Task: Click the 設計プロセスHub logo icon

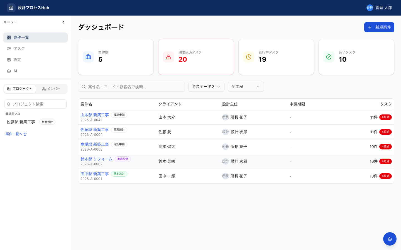Action: tap(11, 8)
